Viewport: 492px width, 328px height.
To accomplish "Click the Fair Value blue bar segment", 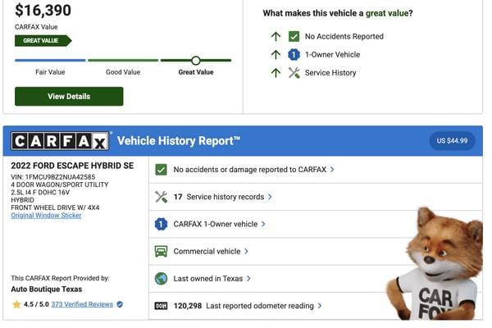I will [x=50, y=60].
